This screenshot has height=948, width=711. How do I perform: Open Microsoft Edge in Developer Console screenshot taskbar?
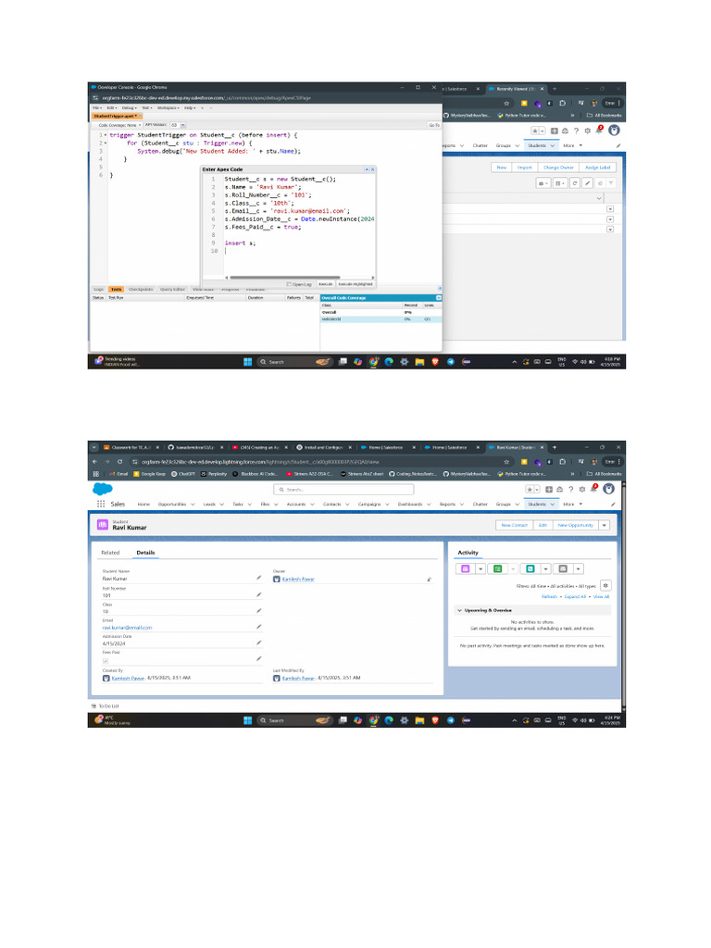pos(389,362)
